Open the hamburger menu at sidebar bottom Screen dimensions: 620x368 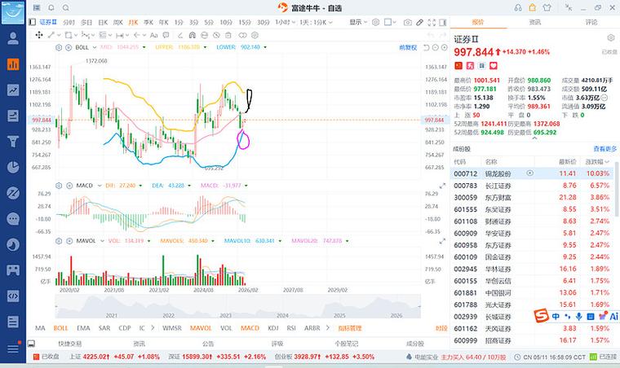[13, 348]
